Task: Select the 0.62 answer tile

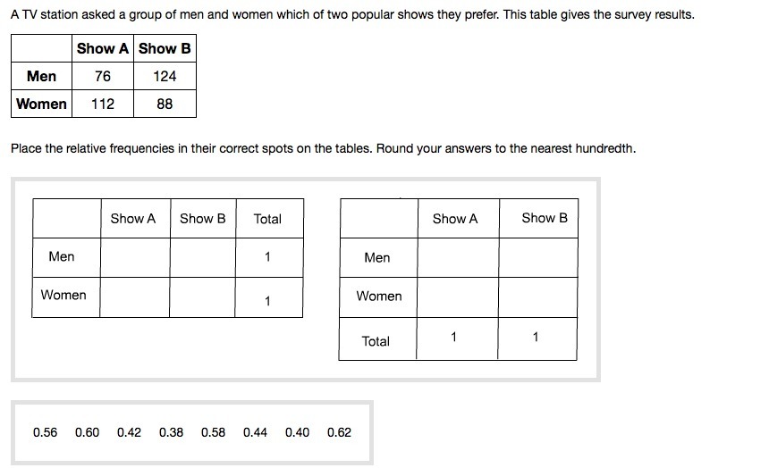Action: pos(340,432)
